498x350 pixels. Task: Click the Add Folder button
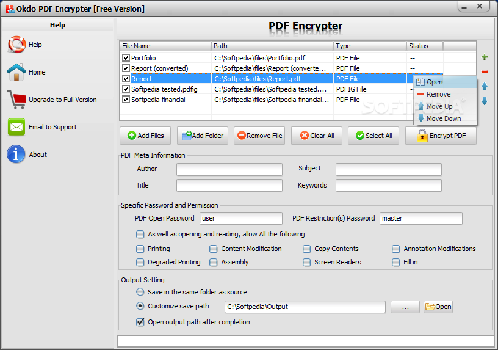(203, 136)
